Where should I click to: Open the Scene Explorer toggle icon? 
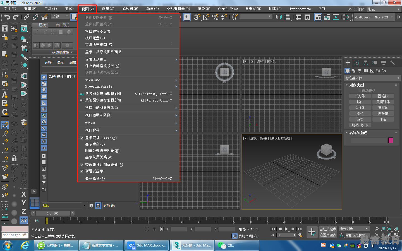point(298,17)
